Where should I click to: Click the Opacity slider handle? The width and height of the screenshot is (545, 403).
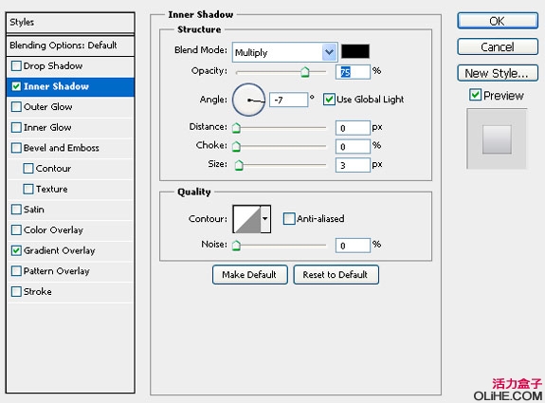(x=305, y=72)
